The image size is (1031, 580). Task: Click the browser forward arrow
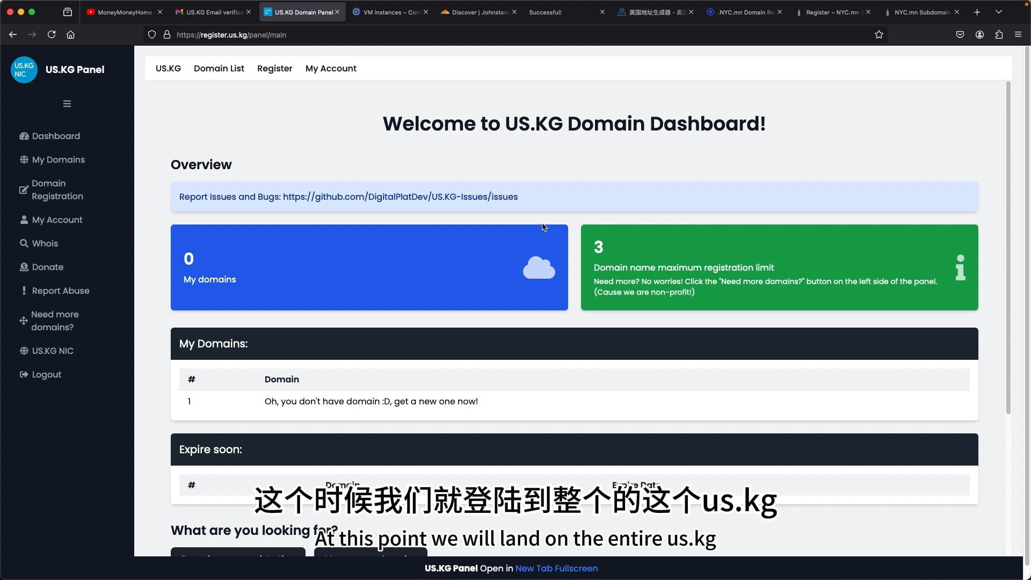pos(32,34)
